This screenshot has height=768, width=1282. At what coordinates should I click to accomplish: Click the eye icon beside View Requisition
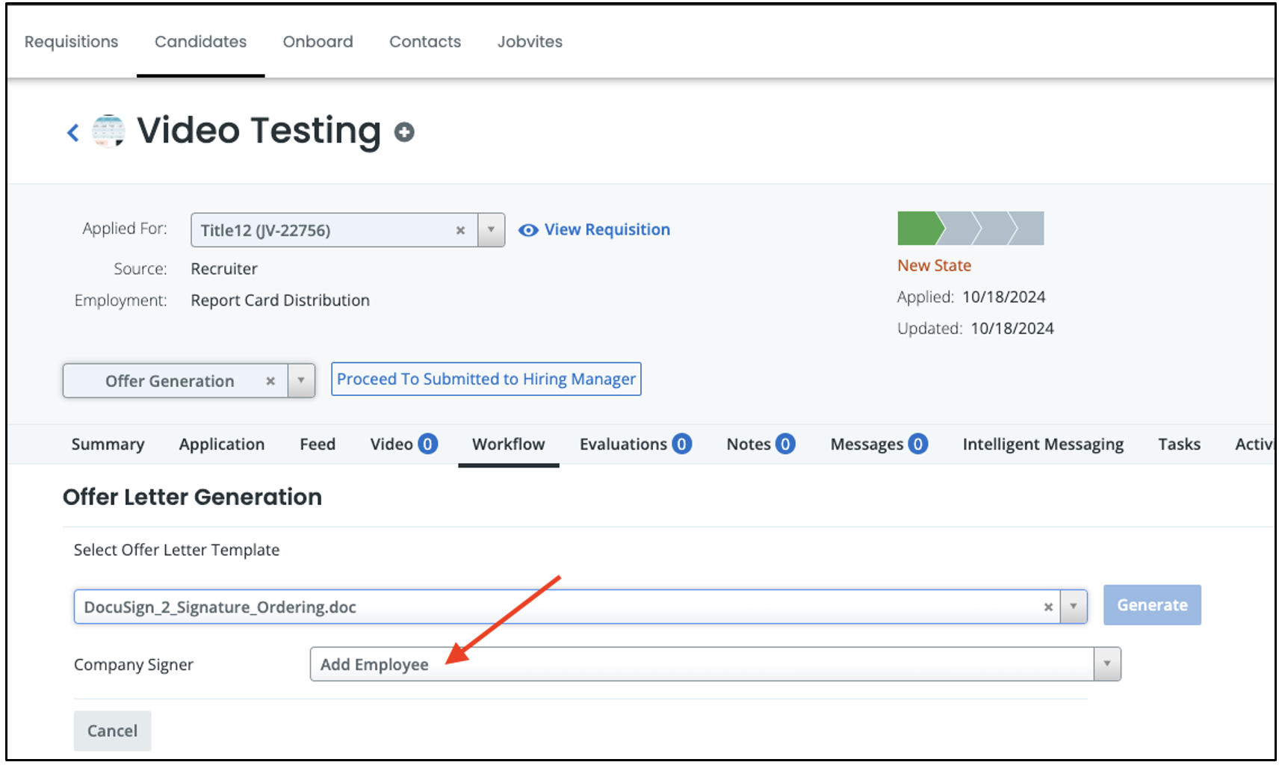(x=528, y=230)
